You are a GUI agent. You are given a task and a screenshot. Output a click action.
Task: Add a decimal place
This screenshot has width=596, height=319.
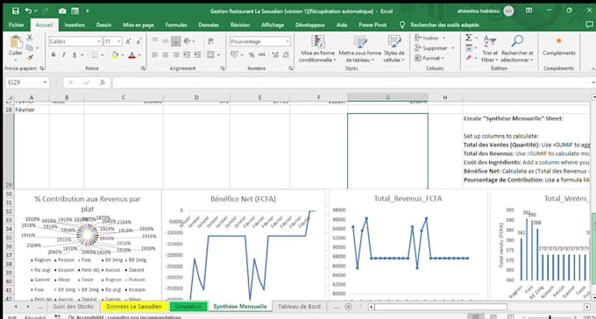pos(275,55)
